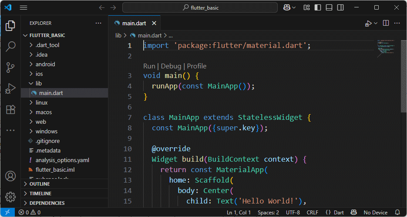Image resolution: width=407 pixels, height=217 pixels.
Task: Open the Copilot chat icon in title bar
Action: (287, 7)
